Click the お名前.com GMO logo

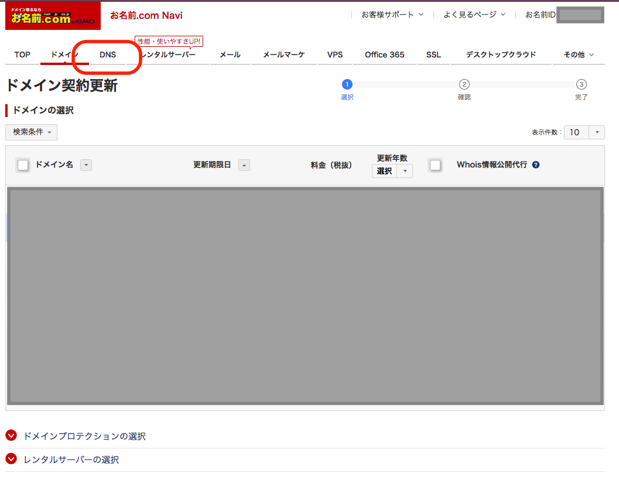53,16
